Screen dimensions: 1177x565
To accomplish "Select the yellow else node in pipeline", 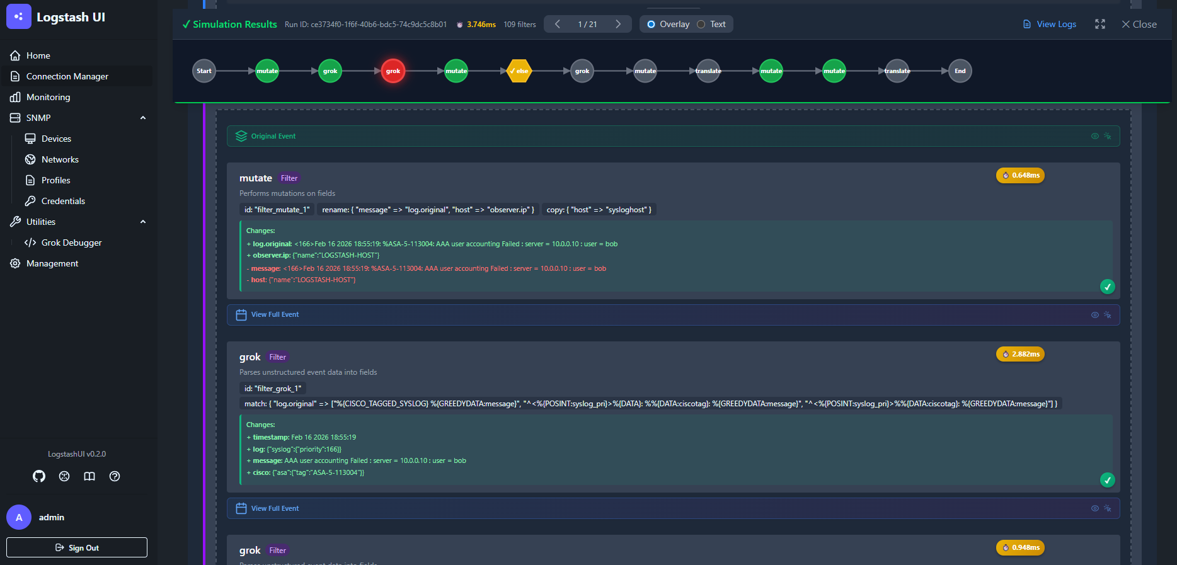I will click(519, 71).
